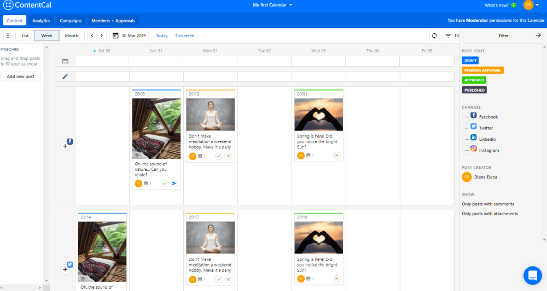Open the Analytics tab

[x=41, y=21]
